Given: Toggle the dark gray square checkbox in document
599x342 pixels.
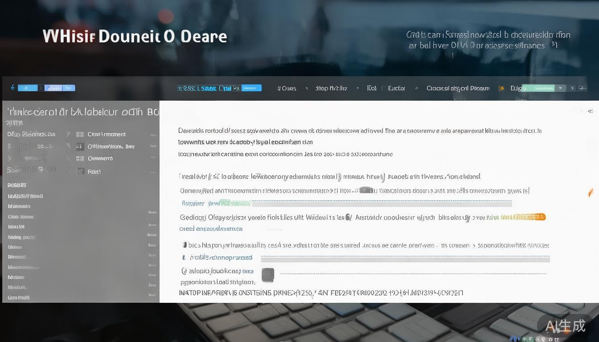Looking at the screenshot, I should click(x=267, y=275).
